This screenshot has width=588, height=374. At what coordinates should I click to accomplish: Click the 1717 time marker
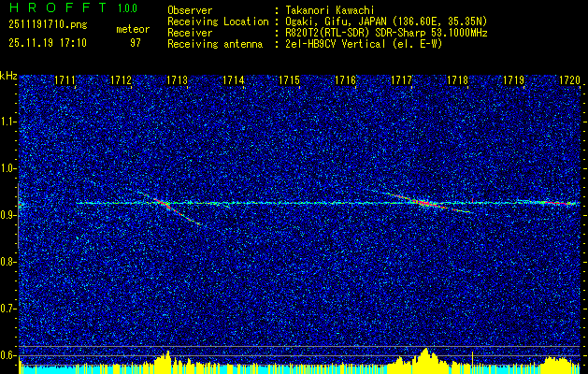tap(401, 79)
